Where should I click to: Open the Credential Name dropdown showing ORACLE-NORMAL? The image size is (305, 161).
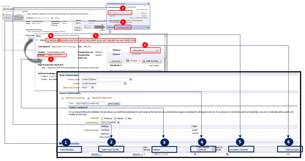coord(110,122)
